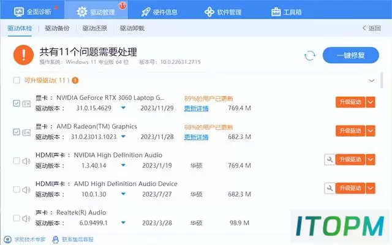Click the date 2023/11/29
This screenshot has width=392, height=245.
tap(157, 108)
